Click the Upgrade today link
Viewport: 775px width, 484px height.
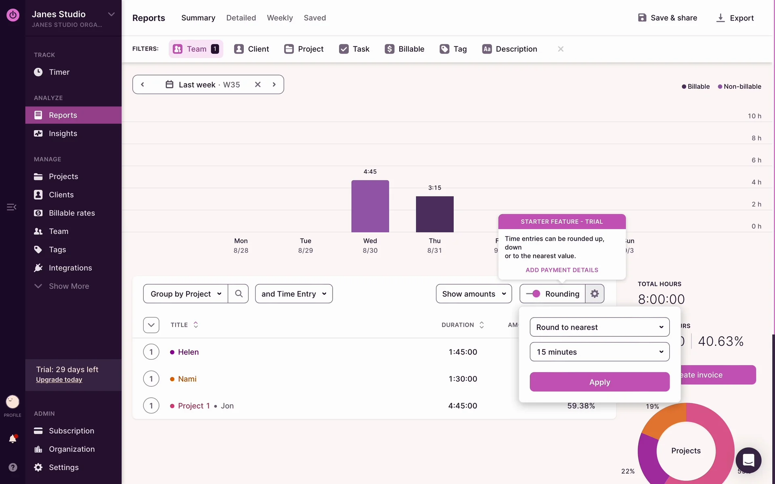coord(59,380)
